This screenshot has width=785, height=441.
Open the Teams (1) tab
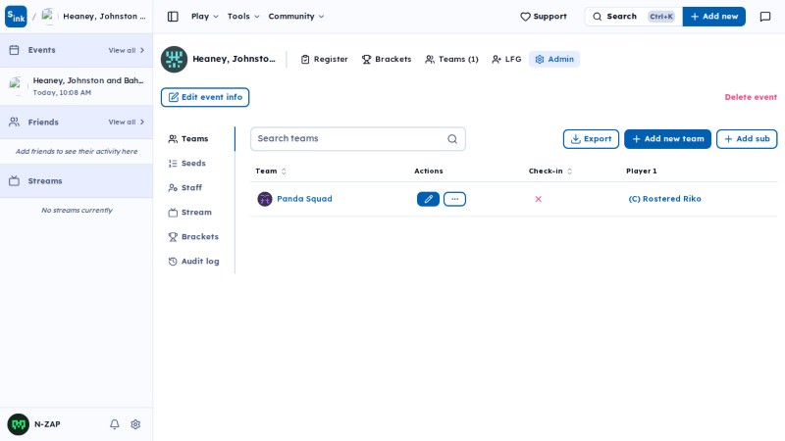[451, 59]
